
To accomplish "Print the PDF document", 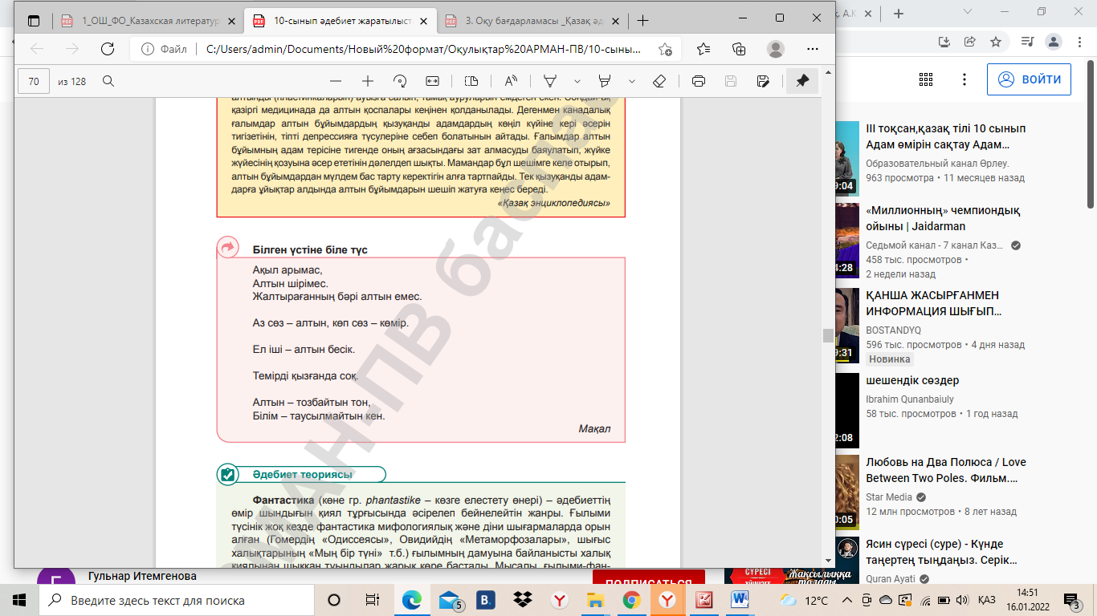I will pyautogui.click(x=699, y=81).
